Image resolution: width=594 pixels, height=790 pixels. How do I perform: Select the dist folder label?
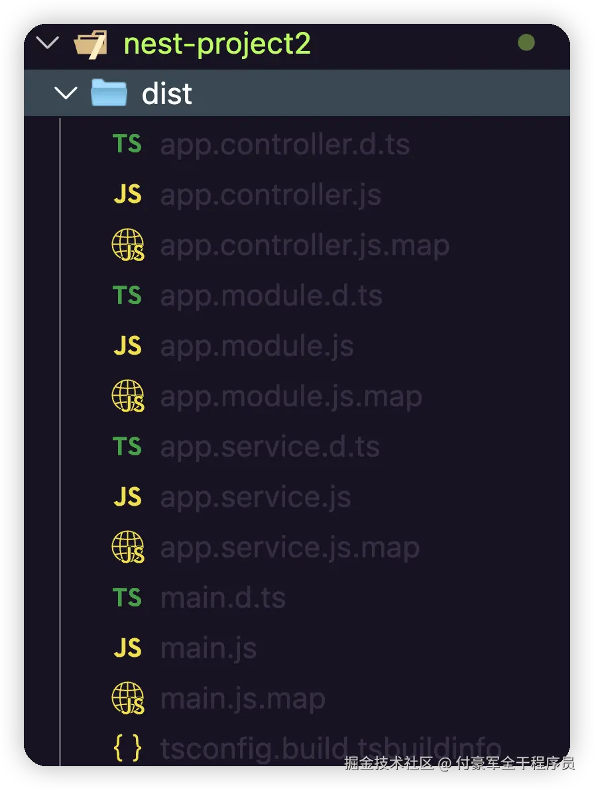167,93
